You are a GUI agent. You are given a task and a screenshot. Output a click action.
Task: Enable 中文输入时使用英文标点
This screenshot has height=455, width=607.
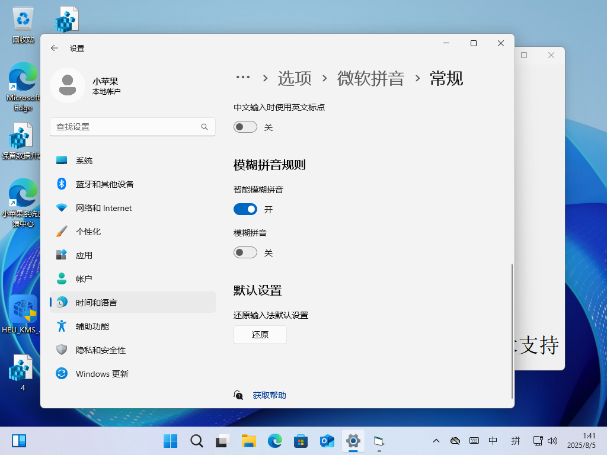[245, 126]
